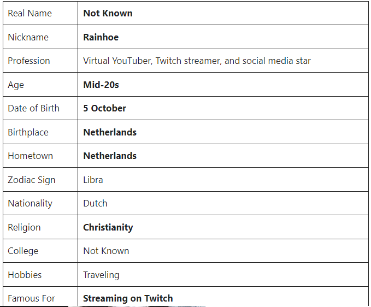Click the "Streaming on Twitch" text
The image size is (371, 307).
point(128,298)
